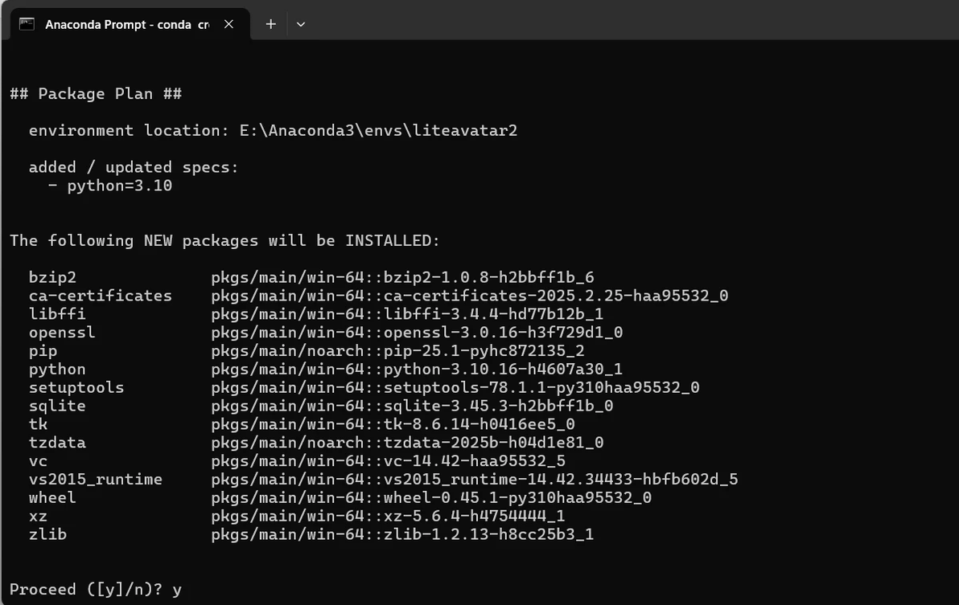Expand the new tab profile dropdown chevron
The image size is (959, 605).
[x=301, y=24]
